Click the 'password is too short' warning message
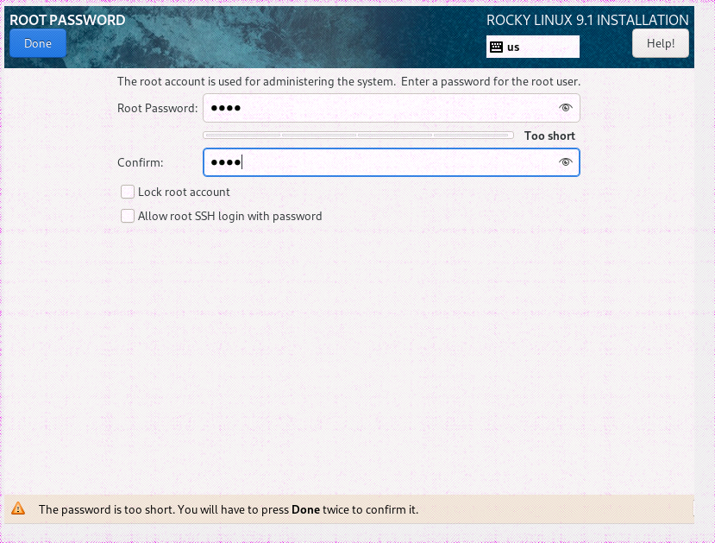The width and height of the screenshot is (715, 543). click(229, 509)
